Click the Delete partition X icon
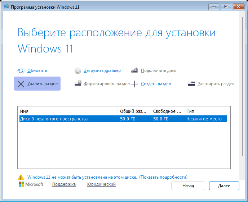This screenshot has width=248, height=202. click(x=21, y=84)
